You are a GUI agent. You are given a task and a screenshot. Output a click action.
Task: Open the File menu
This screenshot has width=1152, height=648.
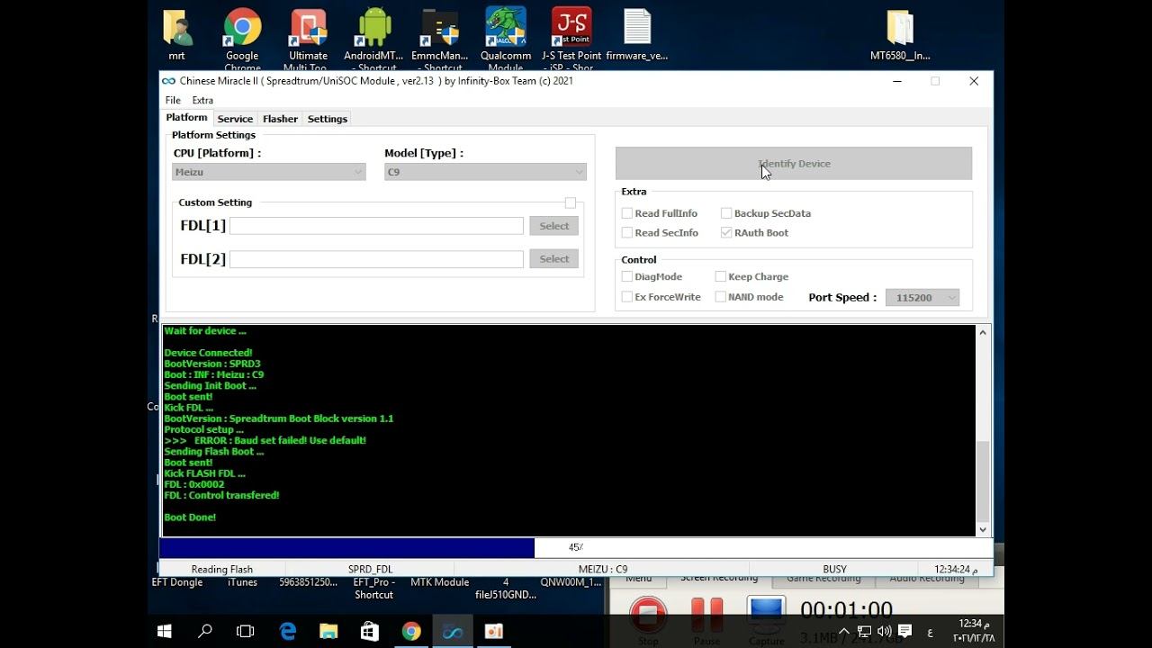coord(173,101)
